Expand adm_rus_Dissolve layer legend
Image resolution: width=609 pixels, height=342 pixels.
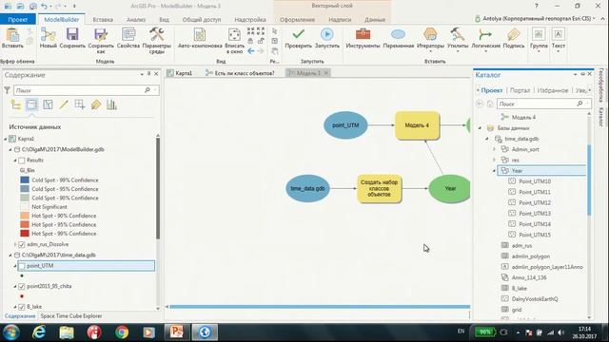click(x=15, y=245)
